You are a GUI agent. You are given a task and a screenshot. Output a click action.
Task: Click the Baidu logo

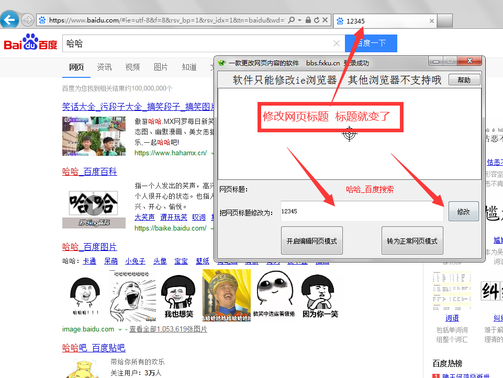coord(30,43)
